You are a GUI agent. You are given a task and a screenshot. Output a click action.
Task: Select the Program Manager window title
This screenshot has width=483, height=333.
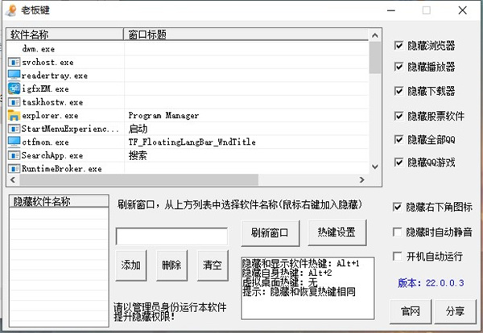tap(163, 116)
